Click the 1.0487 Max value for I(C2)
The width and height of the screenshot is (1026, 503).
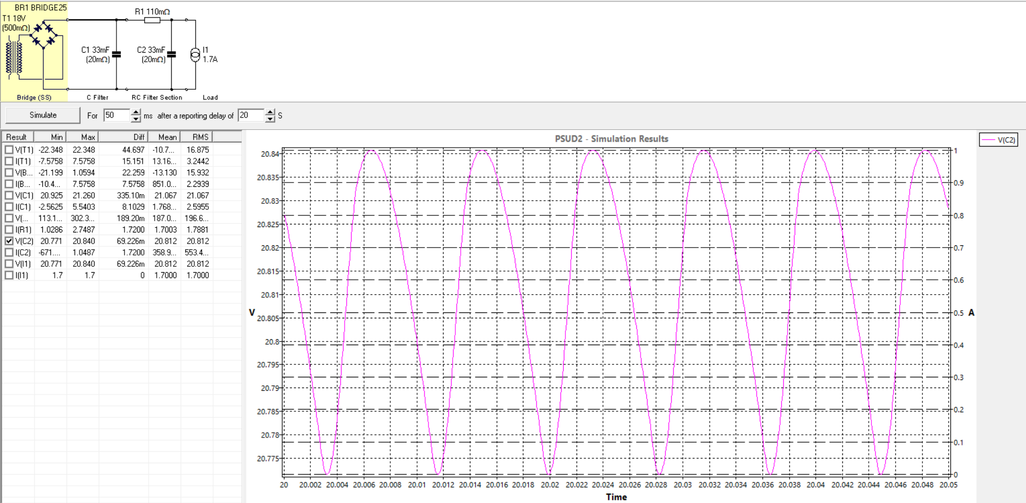pos(84,252)
